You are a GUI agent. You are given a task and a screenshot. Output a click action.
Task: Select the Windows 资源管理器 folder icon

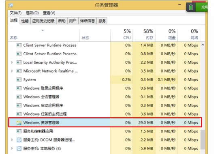(19, 123)
